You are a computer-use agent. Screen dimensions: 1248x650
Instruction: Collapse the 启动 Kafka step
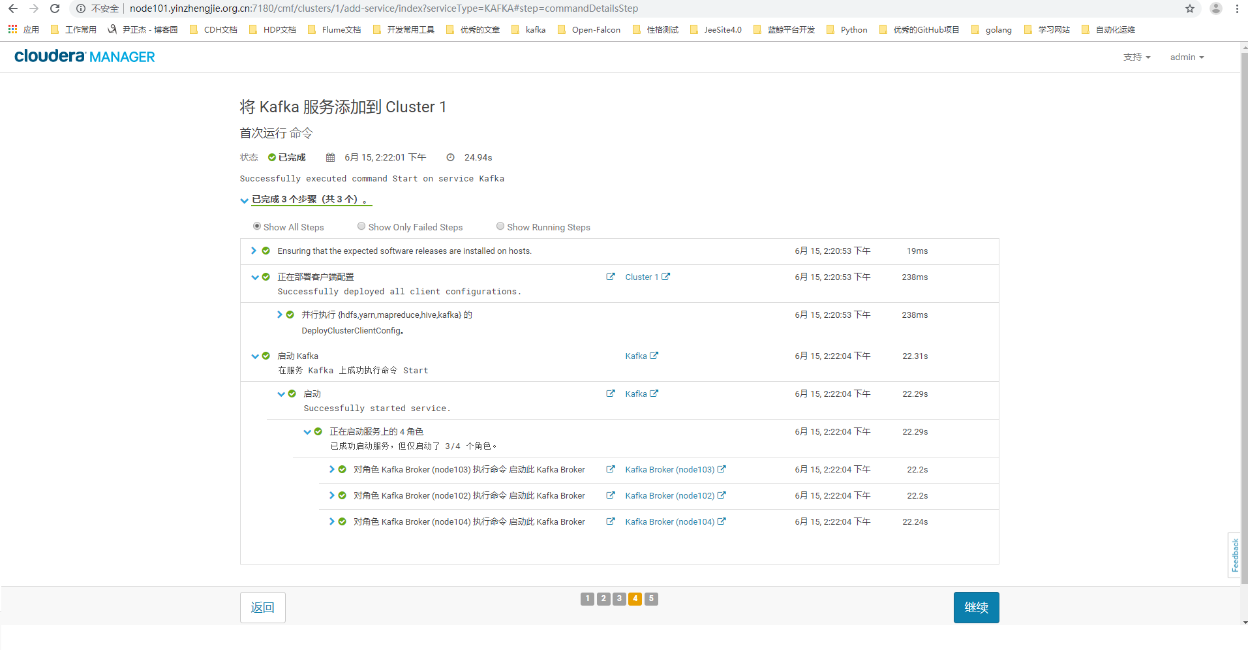255,356
